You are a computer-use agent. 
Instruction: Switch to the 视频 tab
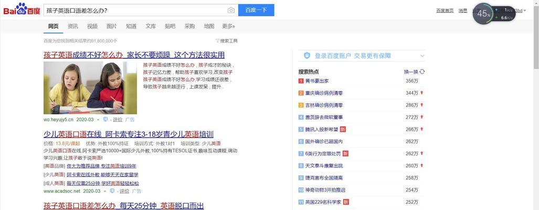(92, 26)
